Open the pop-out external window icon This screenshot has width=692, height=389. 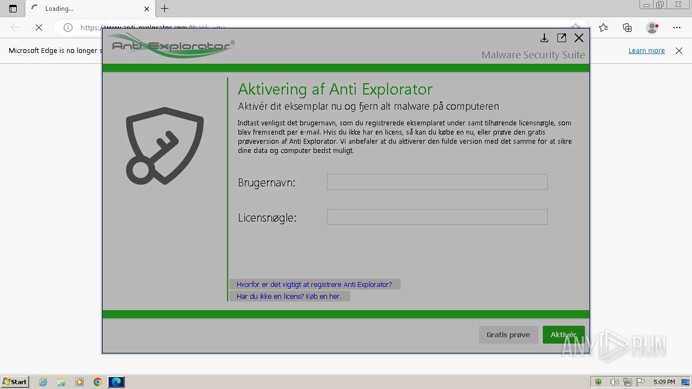562,38
